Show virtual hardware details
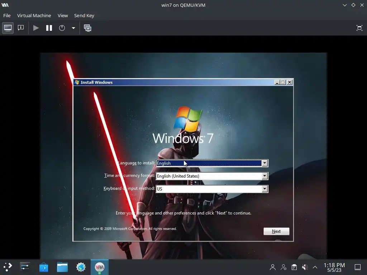 pyautogui.click(x=21, y=28)
